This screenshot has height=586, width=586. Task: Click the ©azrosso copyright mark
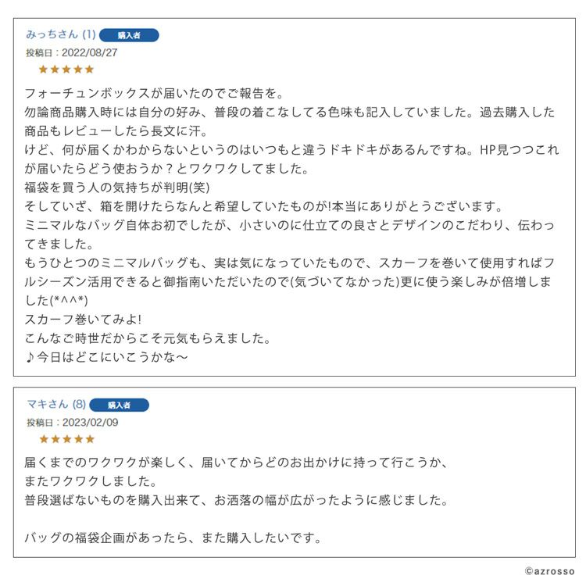point(549,571)
